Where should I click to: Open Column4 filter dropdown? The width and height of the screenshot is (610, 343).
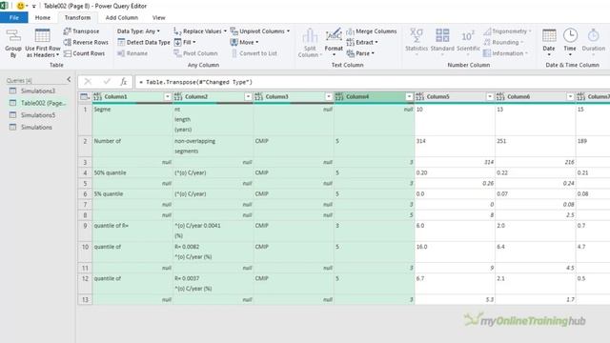click(409, 96)
